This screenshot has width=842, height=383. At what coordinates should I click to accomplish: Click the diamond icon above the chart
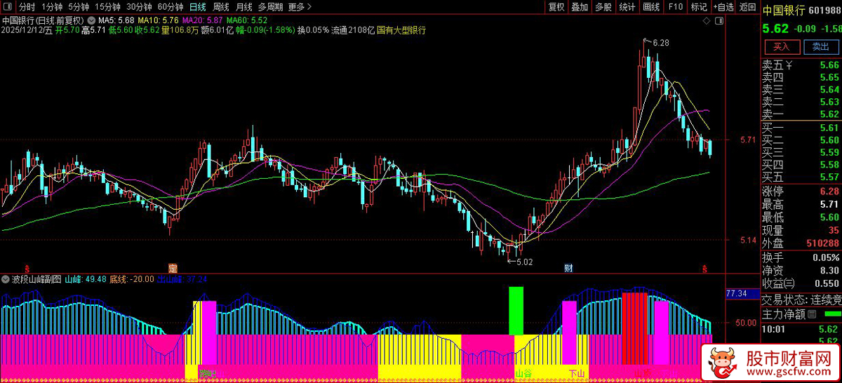tap(707, 22)
